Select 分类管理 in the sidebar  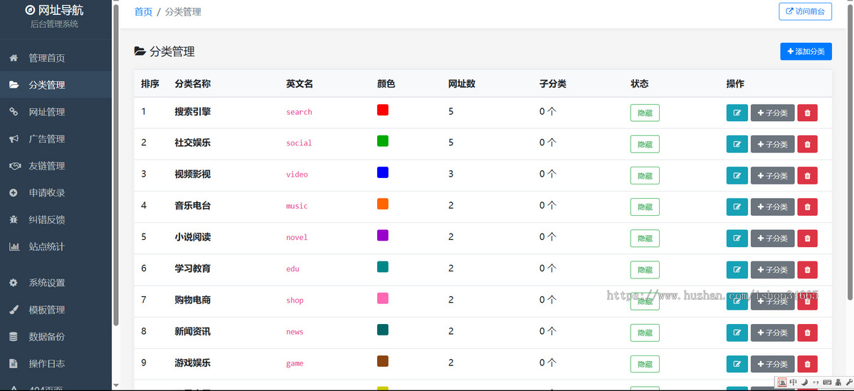point(56,85)
